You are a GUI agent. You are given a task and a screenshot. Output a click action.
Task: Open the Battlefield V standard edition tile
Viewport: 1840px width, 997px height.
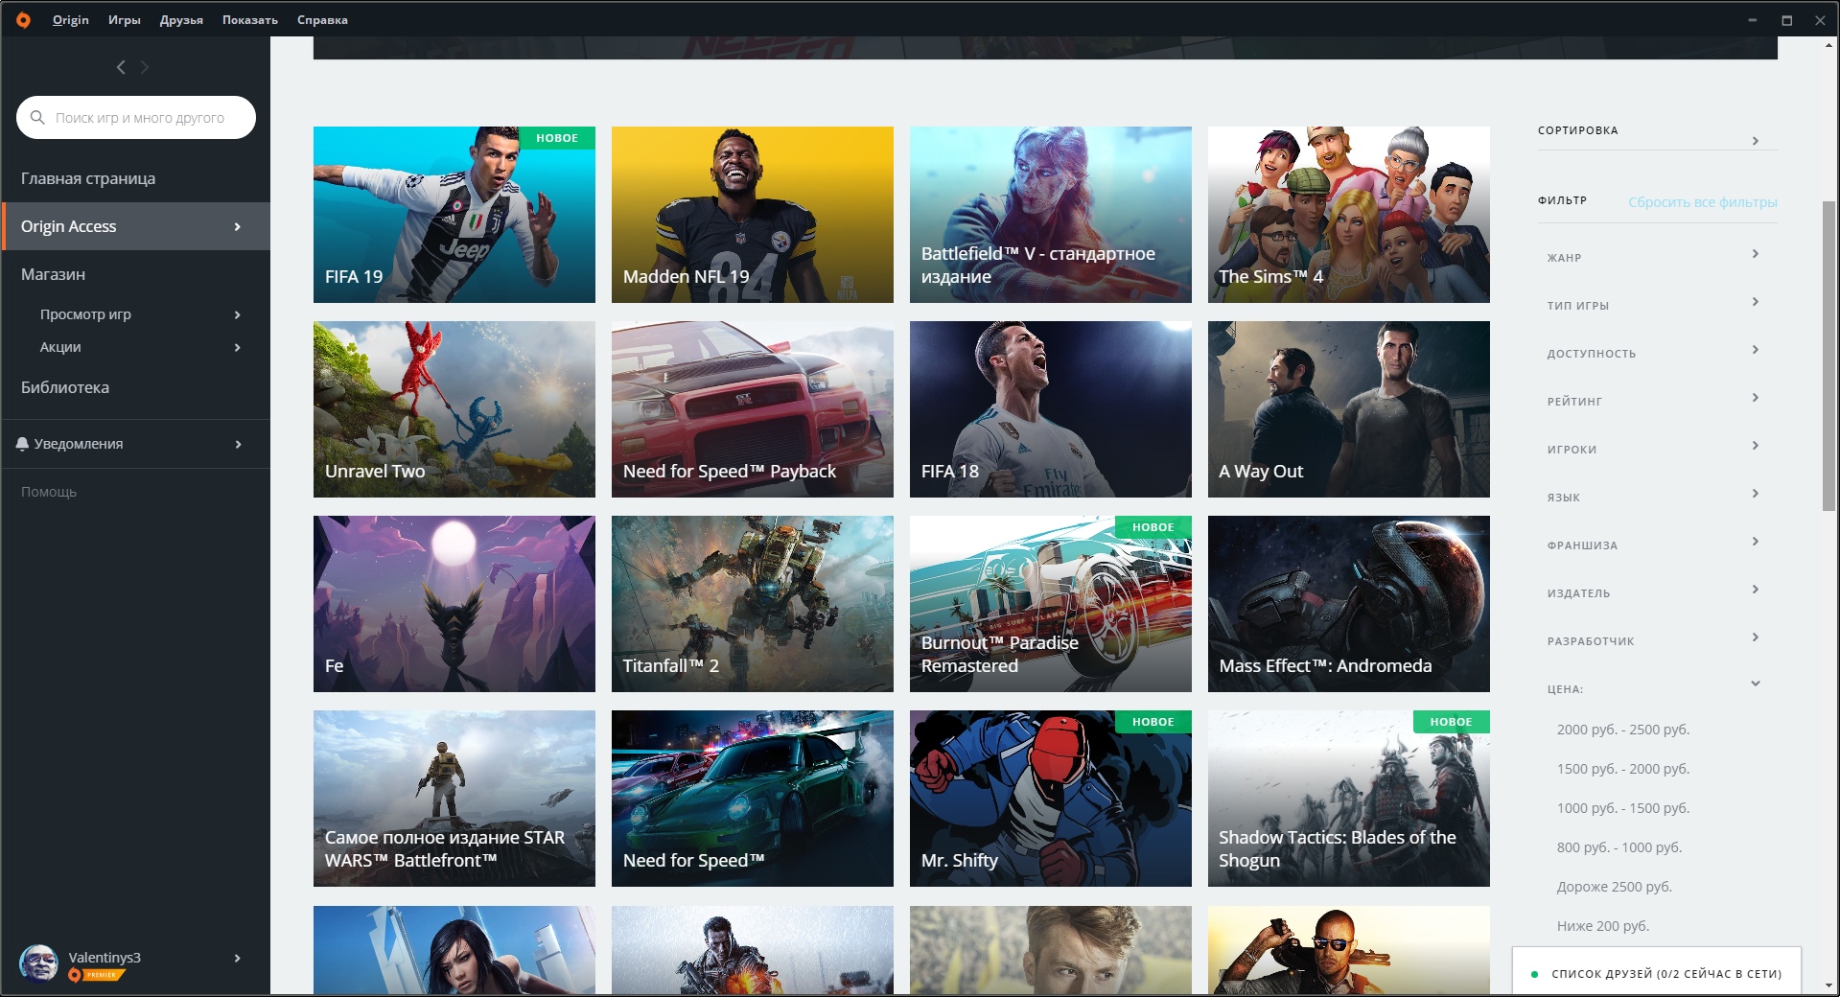(1050, 215)
